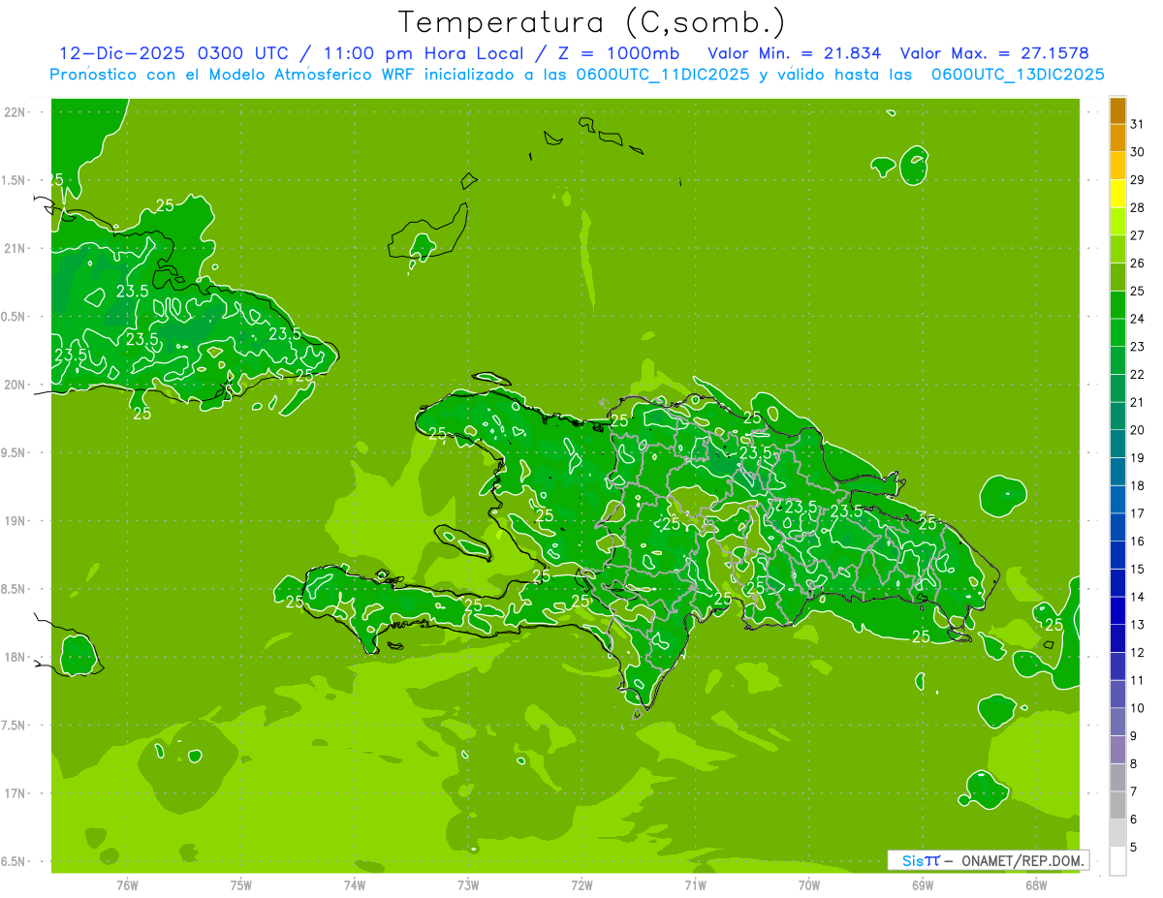Image resolution: width=1163 pixels, height=898 pixels.
Task: Click the longitude label "74W"
Action: tap(355, 885)
